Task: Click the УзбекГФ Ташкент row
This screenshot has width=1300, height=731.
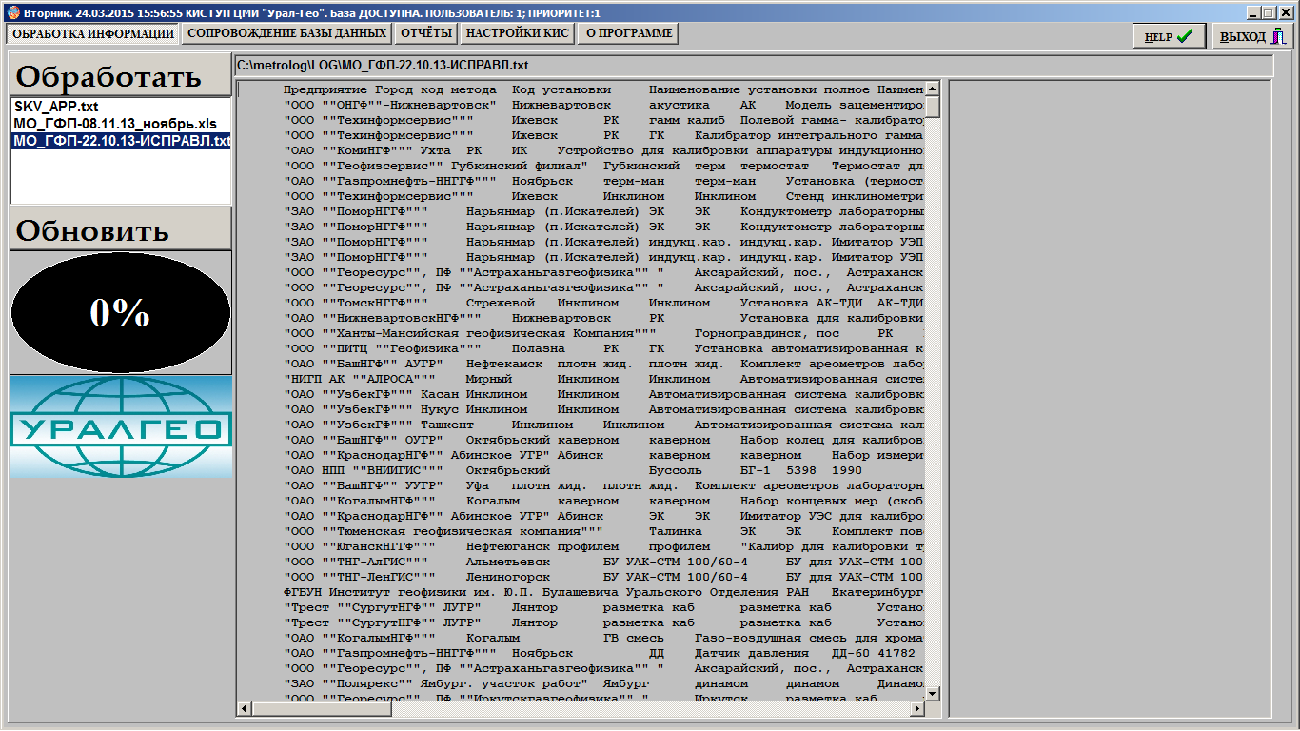Action: 603,425
